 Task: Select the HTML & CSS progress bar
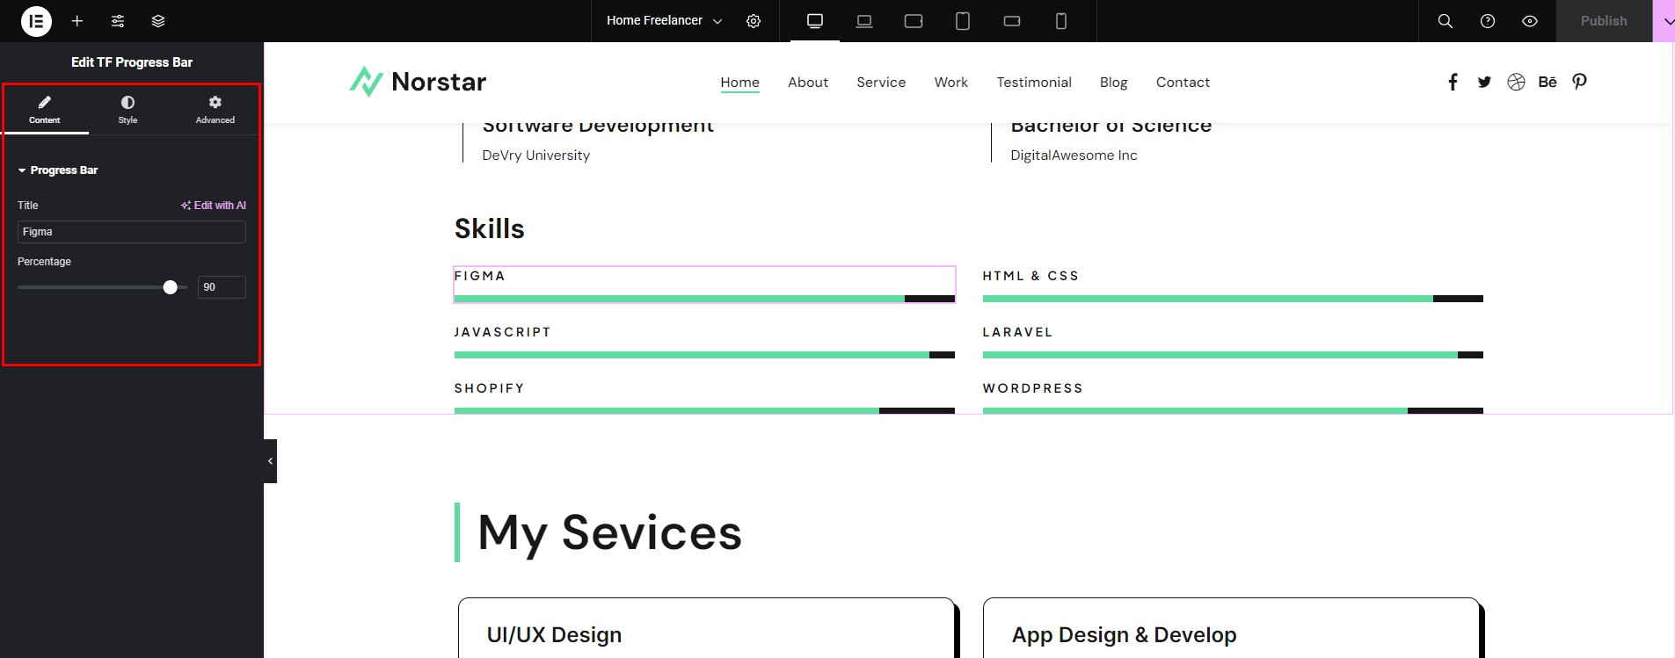point(1233,285)
